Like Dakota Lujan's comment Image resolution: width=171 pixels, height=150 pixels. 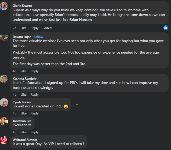point(24,71)
